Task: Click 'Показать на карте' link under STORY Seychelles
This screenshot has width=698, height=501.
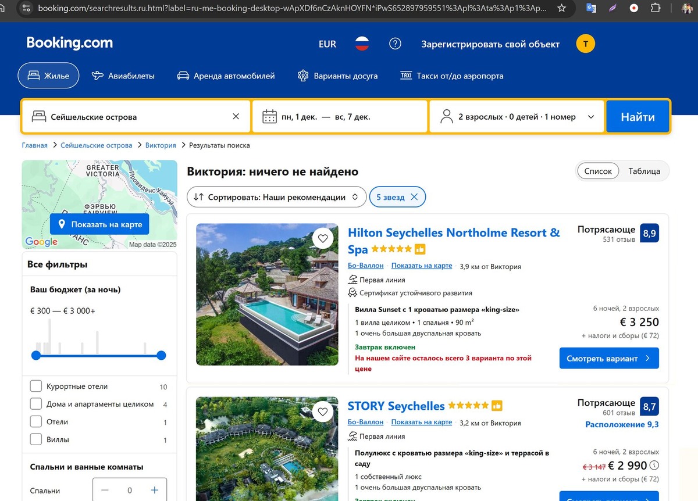Action: pos(422,423)
